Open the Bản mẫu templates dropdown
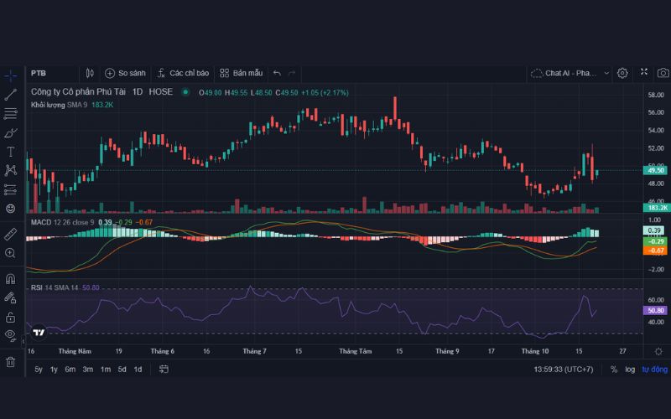The width and height of the screenshot is (671, 419). tap(241, 73)
